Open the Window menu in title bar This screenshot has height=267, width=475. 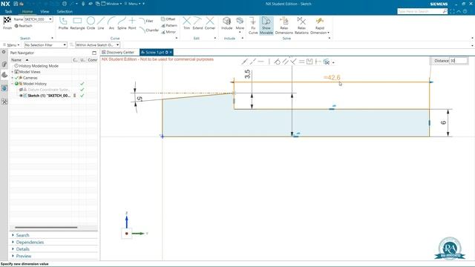(x=112, y=4)
